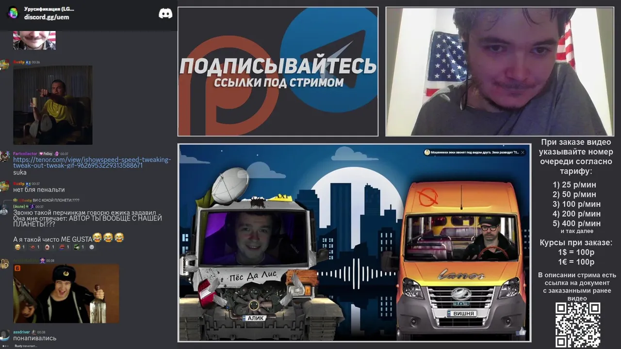
Task: Open the avatar of user (йоле)
Action: coord(4,209)
